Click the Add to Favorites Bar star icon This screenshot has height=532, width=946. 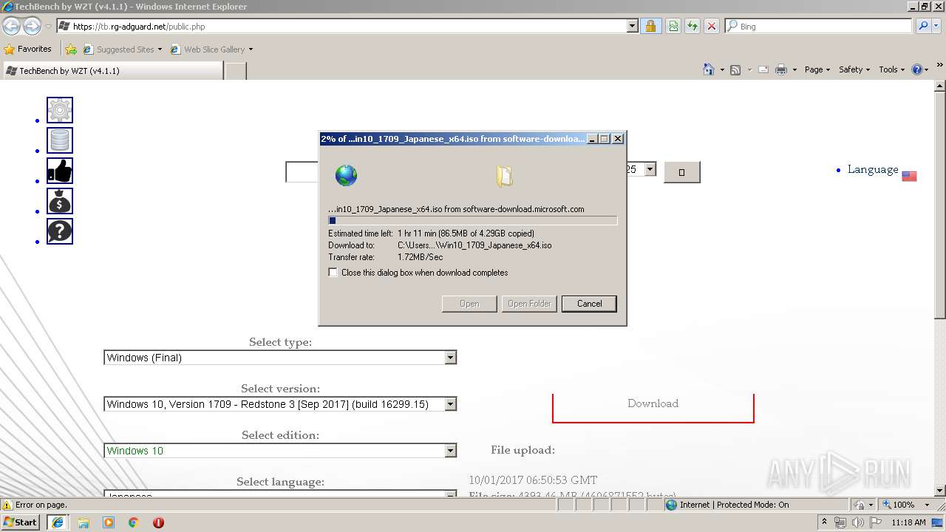click(x=71, y=50)
